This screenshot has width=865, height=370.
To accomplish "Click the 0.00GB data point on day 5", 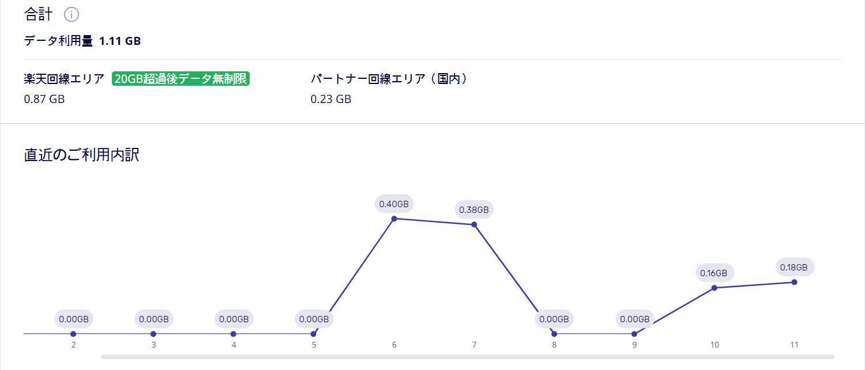I will point(314,334).
